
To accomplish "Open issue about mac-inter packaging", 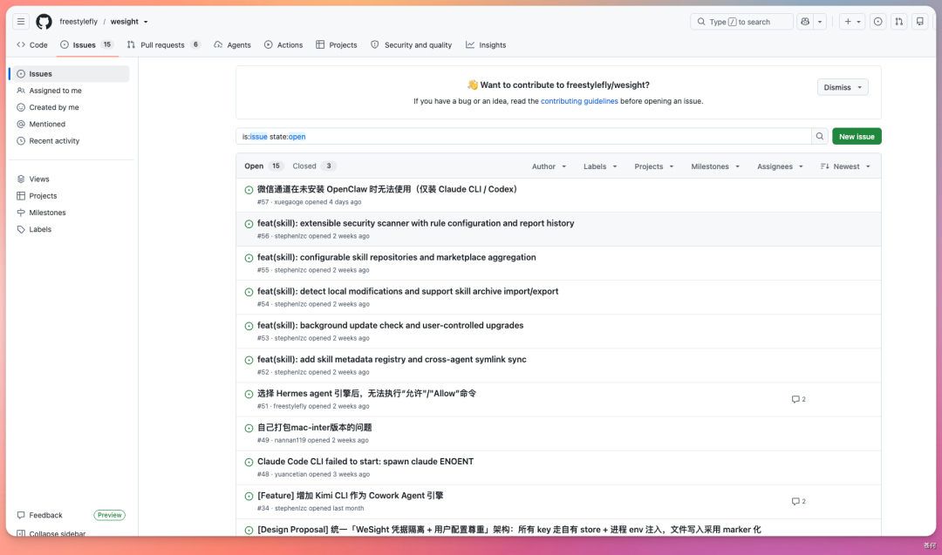I will (x=315, y=428).
